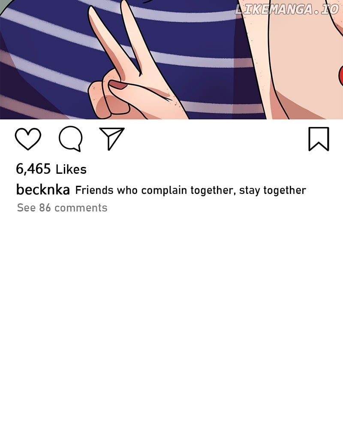The width and height of the screenshot is (343, 429).
Task: Open comments via the speech bubble icon
Action: coord(71,139)
